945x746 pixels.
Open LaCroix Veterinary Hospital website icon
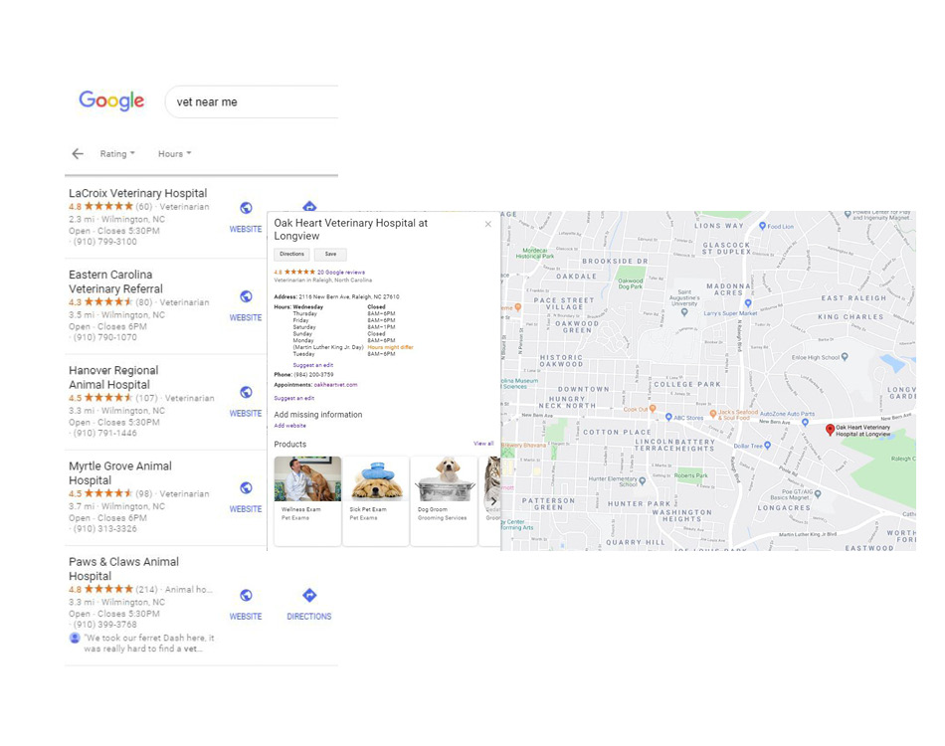pyautogui.click(x=246, y=208)
